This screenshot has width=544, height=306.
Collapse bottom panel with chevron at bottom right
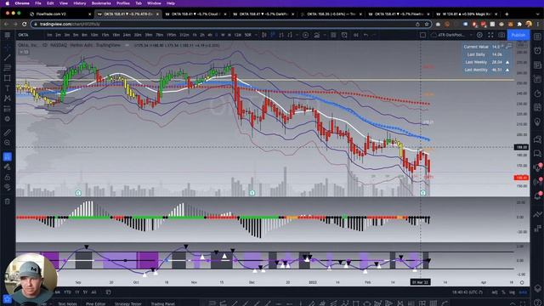tap(513, 303)
